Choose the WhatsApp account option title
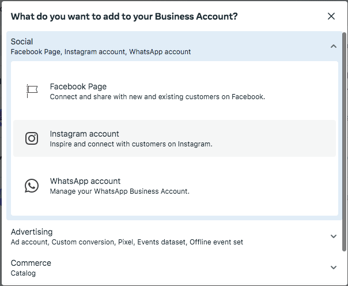The image size is (348, 286). coord(85,181)
